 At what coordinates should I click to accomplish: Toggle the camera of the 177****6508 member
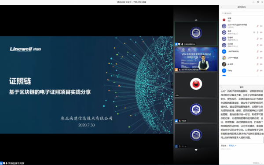pos(261,58)
